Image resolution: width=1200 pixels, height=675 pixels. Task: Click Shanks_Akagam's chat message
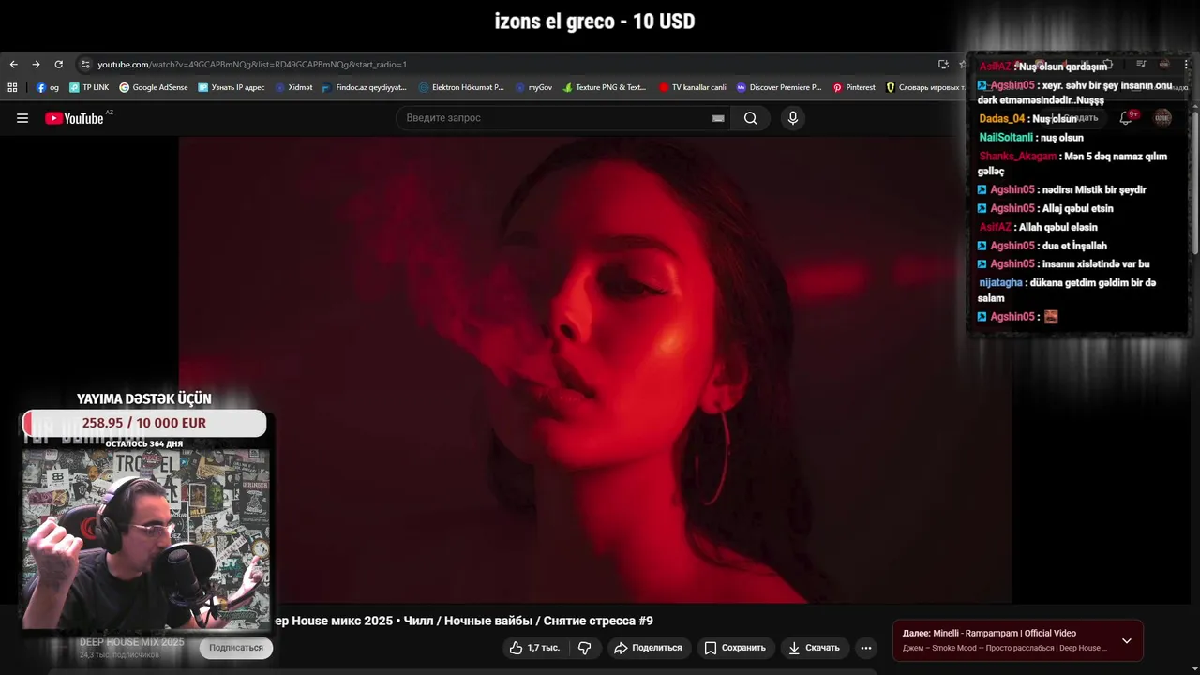coord(1073,164)
